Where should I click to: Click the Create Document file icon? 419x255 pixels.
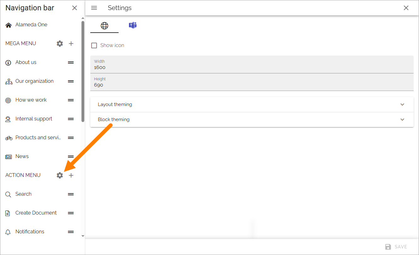pos(8,213)
